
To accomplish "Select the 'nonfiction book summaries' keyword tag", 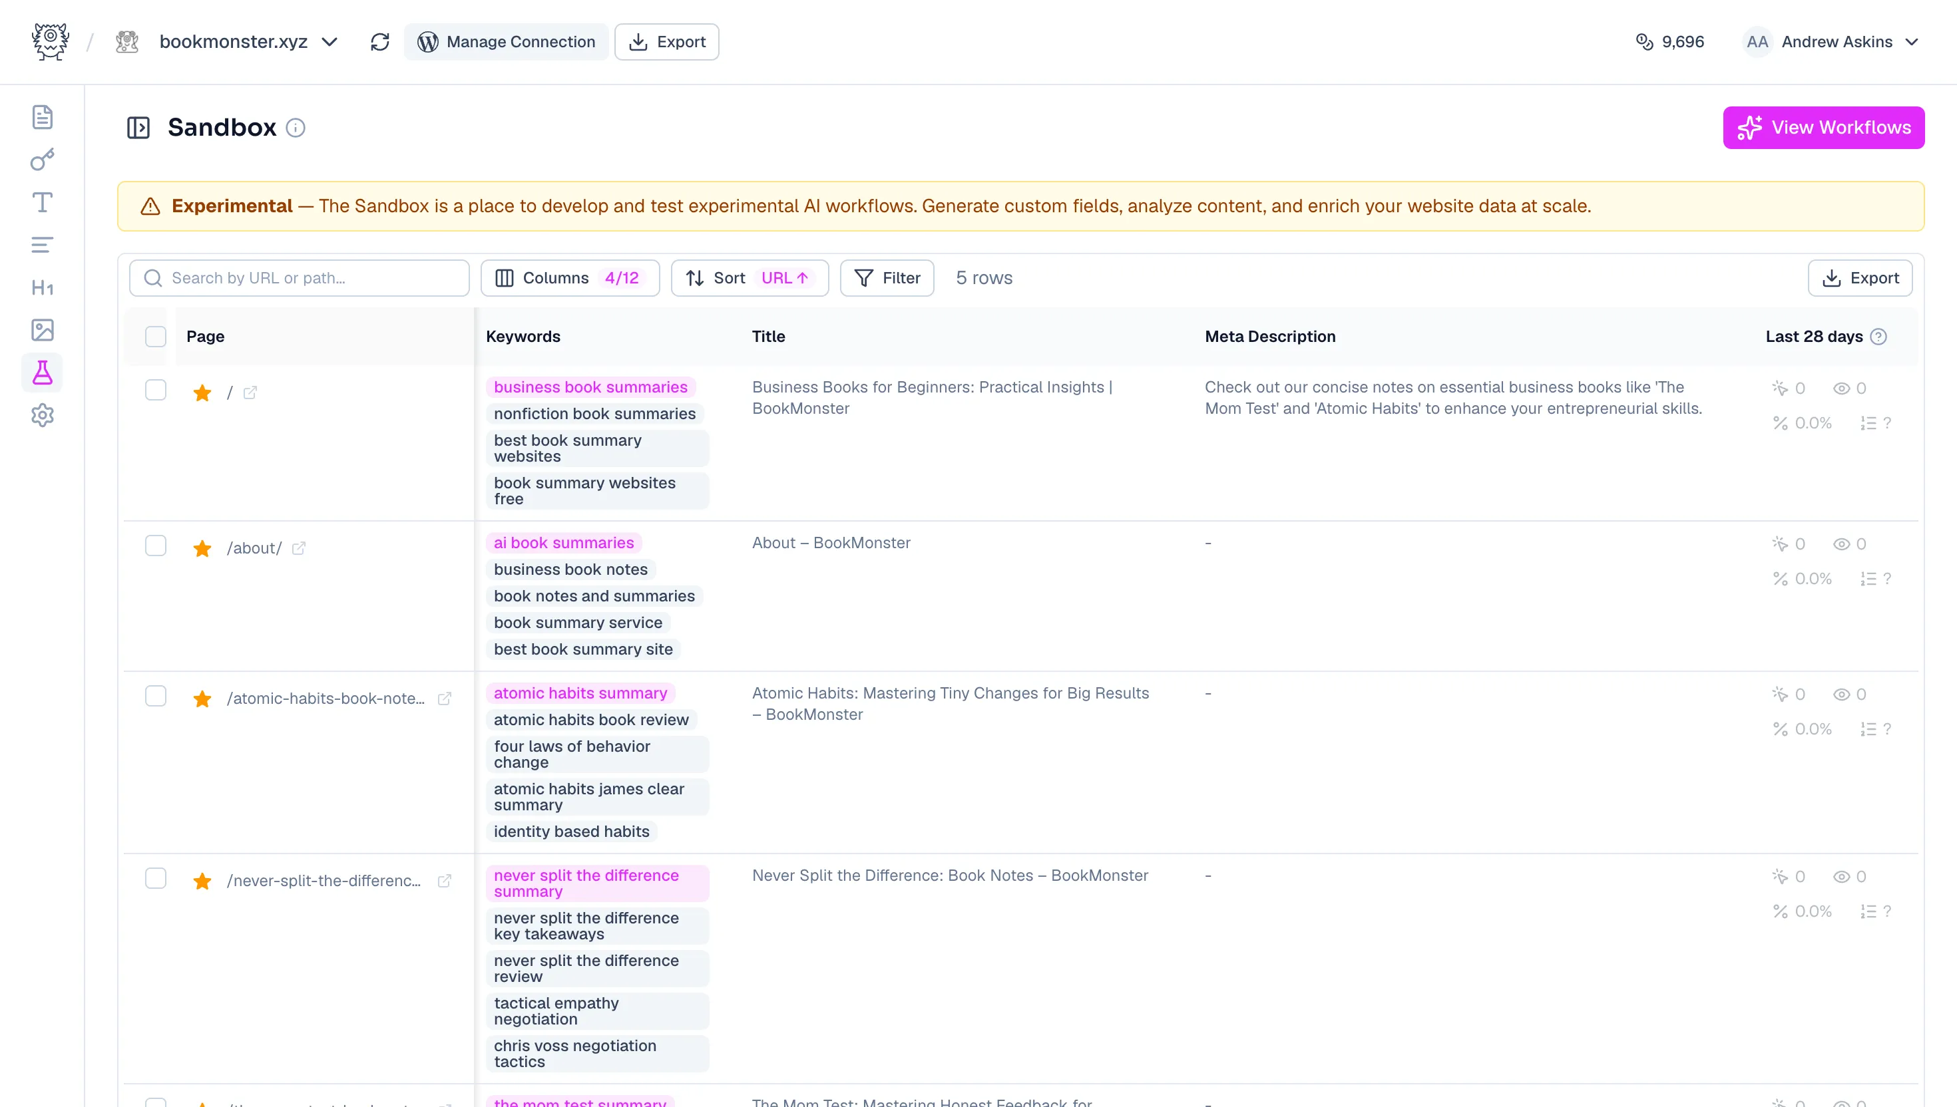I will (x=595, y=414).
